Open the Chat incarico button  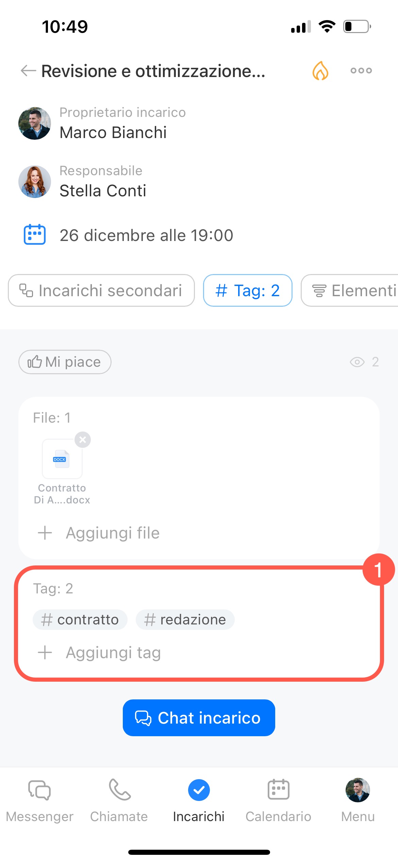[x=199, y=718]
